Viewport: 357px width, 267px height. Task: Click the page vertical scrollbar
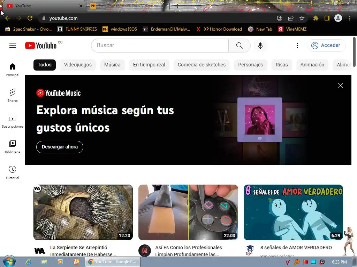coord(354,52)
